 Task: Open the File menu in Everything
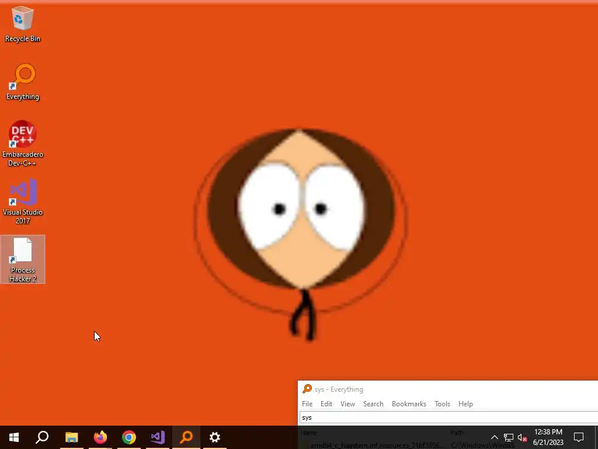[x=307, y=404]
